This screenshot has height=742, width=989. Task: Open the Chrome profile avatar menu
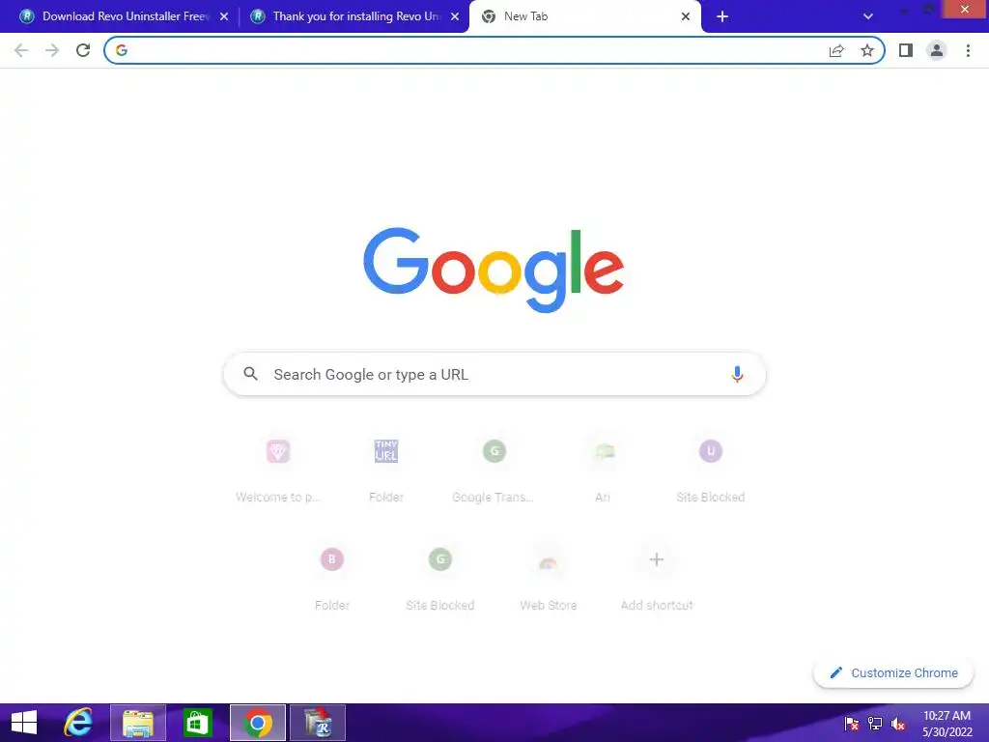pos(937,50)
